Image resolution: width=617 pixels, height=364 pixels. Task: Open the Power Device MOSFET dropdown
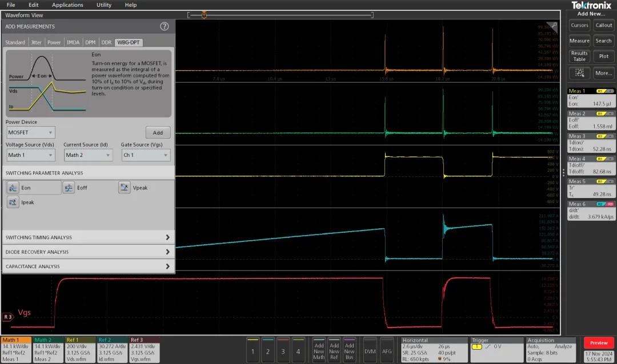30,132
